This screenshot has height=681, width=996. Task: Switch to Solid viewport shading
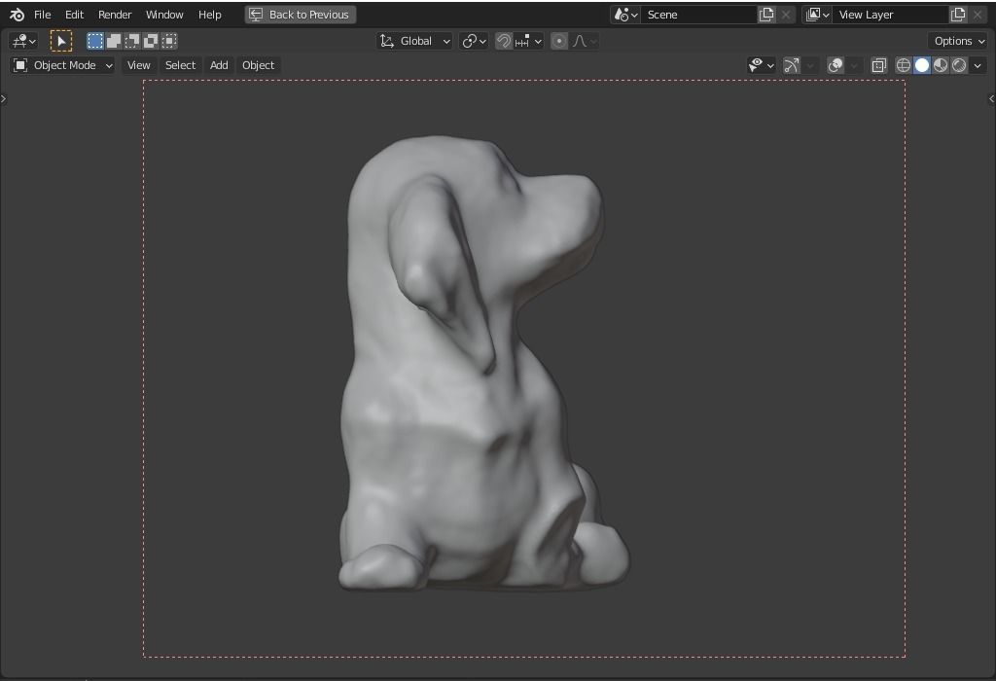(922, 65)
